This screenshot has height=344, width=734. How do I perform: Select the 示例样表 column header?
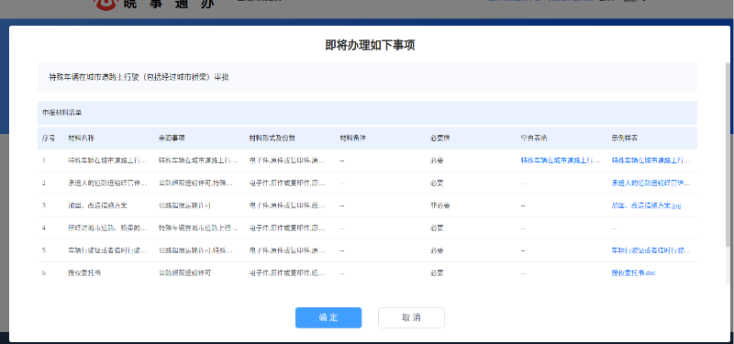624,139
